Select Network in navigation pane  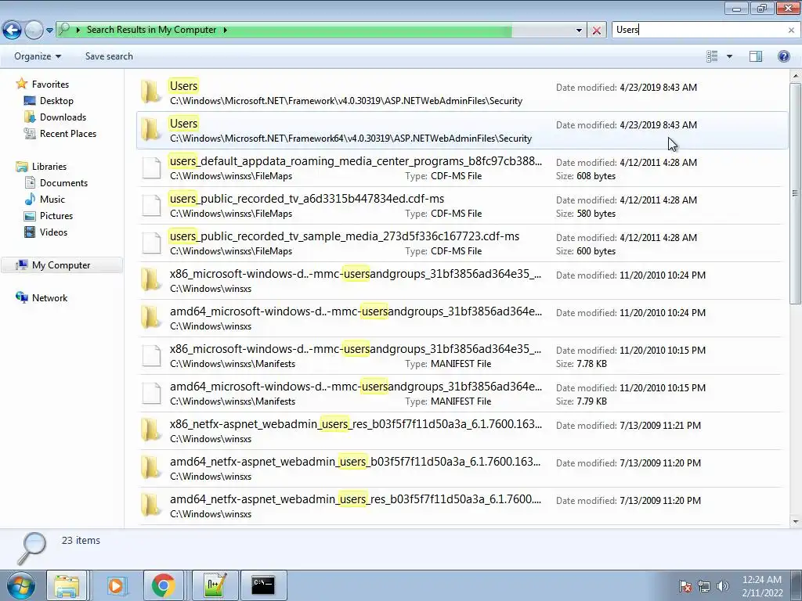tap(49, 298)
